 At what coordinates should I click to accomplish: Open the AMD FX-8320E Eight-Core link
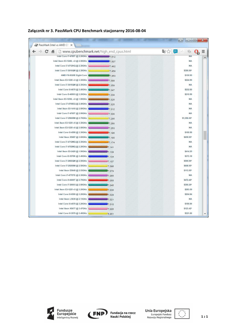tap(74, 75)
